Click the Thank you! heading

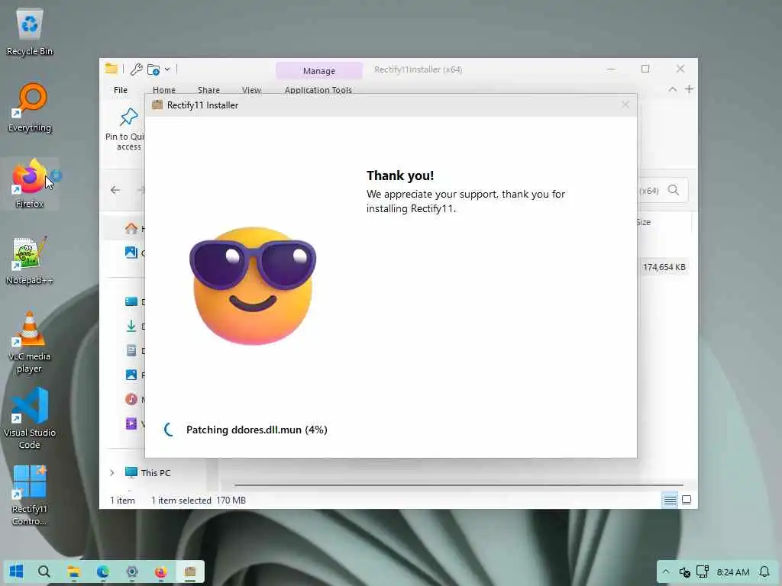(400, 175)
